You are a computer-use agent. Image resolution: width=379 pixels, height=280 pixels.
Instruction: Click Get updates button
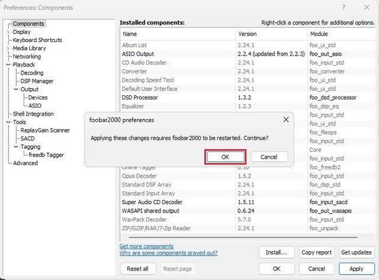tap(356, 252)
